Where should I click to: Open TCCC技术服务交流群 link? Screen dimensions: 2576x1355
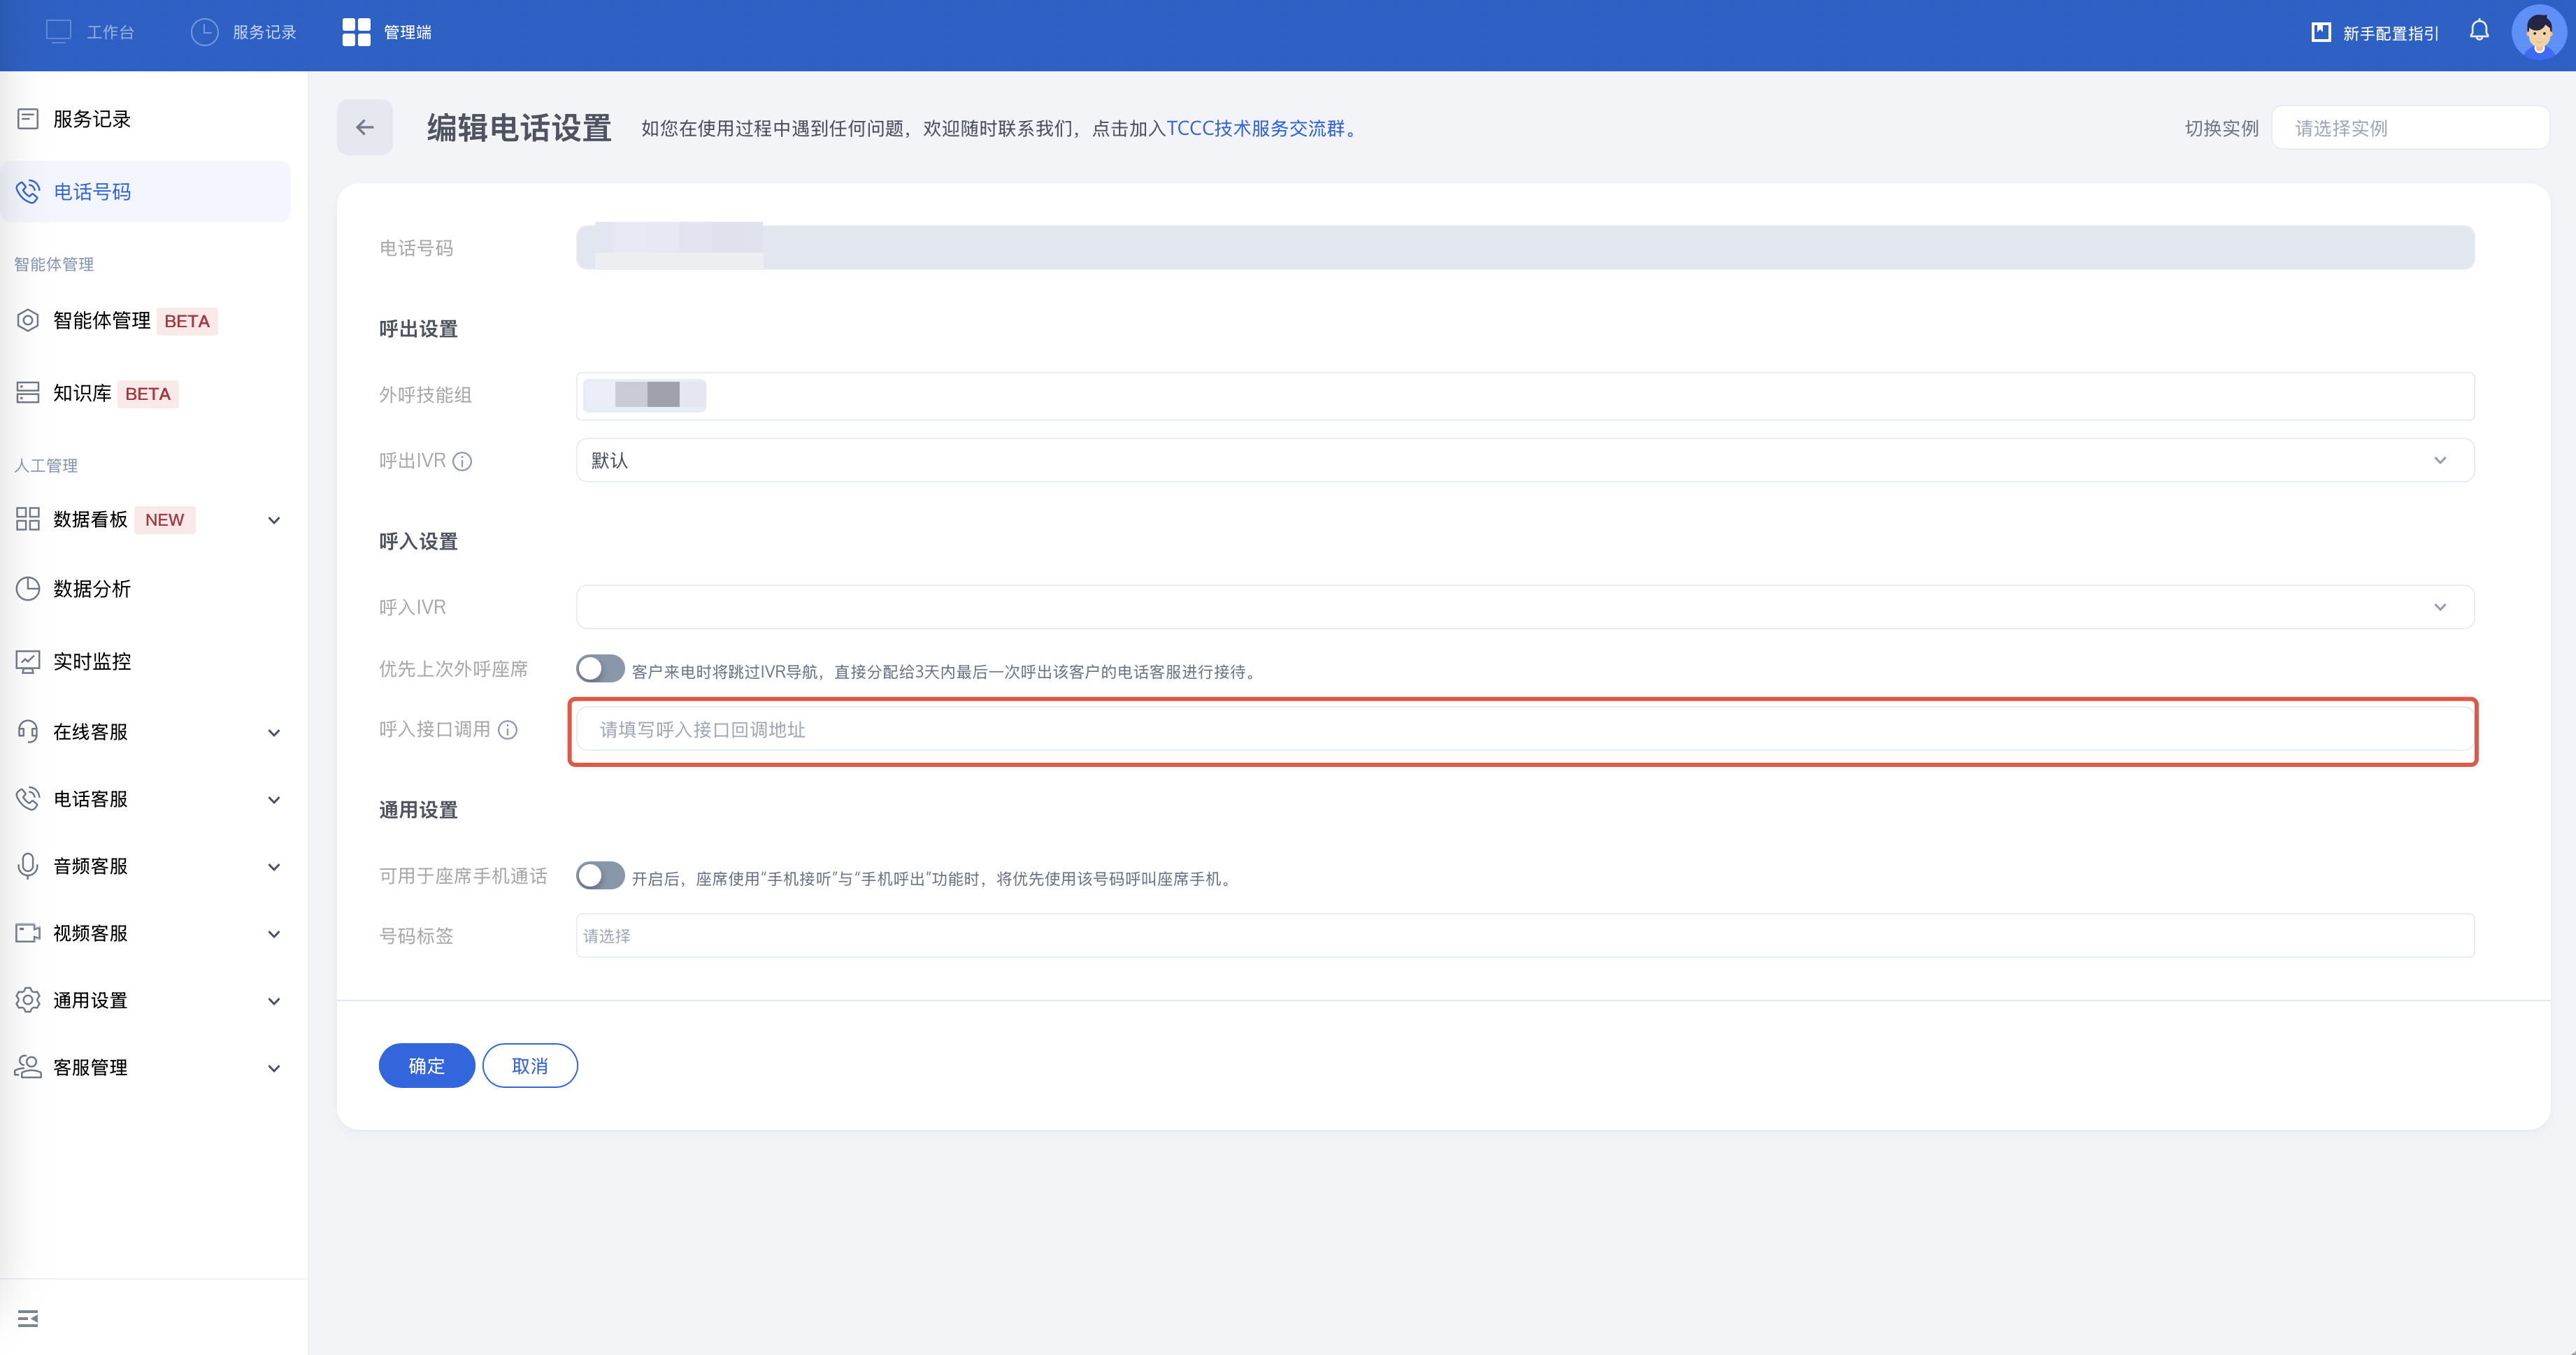[x=1255, y=128]
